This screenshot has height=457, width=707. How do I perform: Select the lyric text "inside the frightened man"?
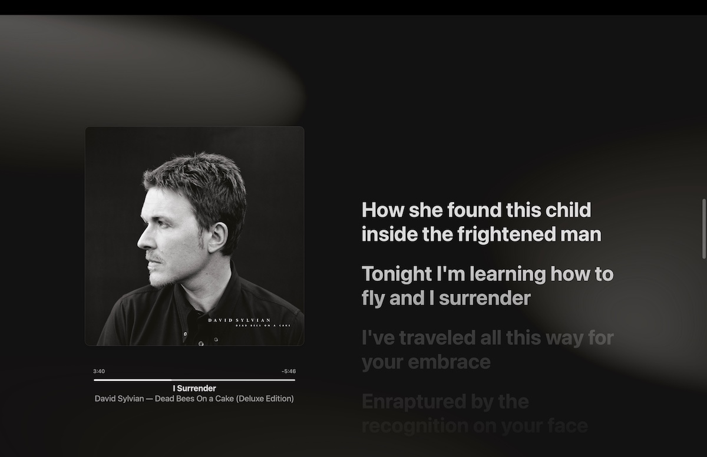481,234
